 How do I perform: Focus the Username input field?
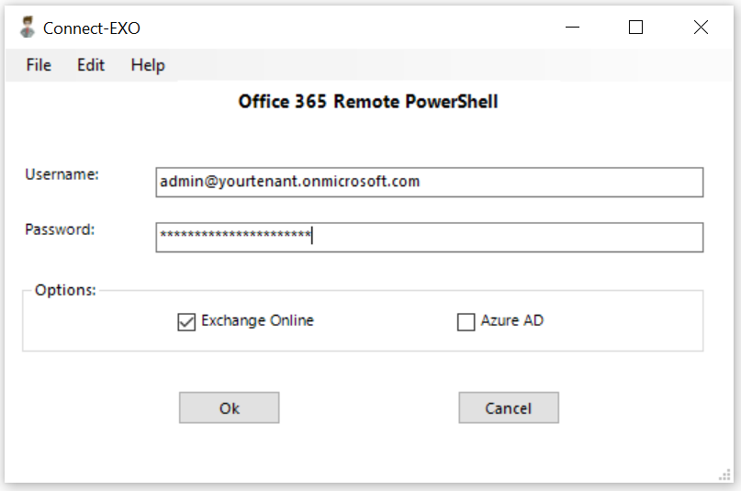click(430, 183)
